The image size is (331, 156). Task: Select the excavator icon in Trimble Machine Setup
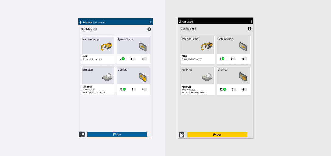click(107, 47)
